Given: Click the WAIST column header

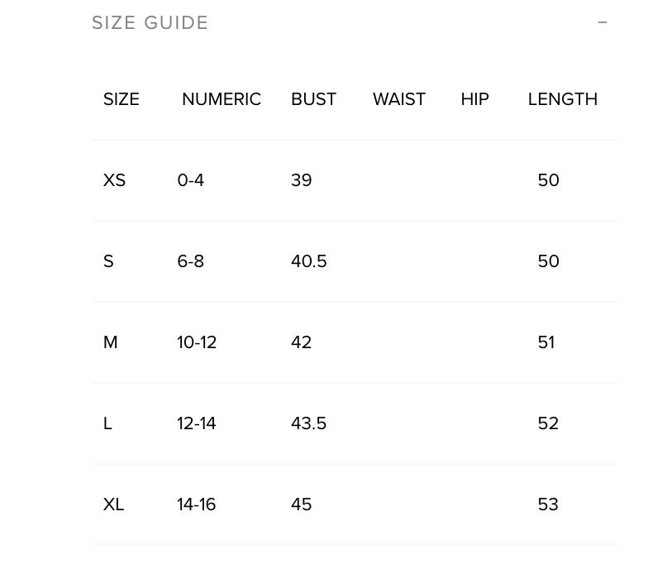Looking at the screenshot, I should click(398, 99).
